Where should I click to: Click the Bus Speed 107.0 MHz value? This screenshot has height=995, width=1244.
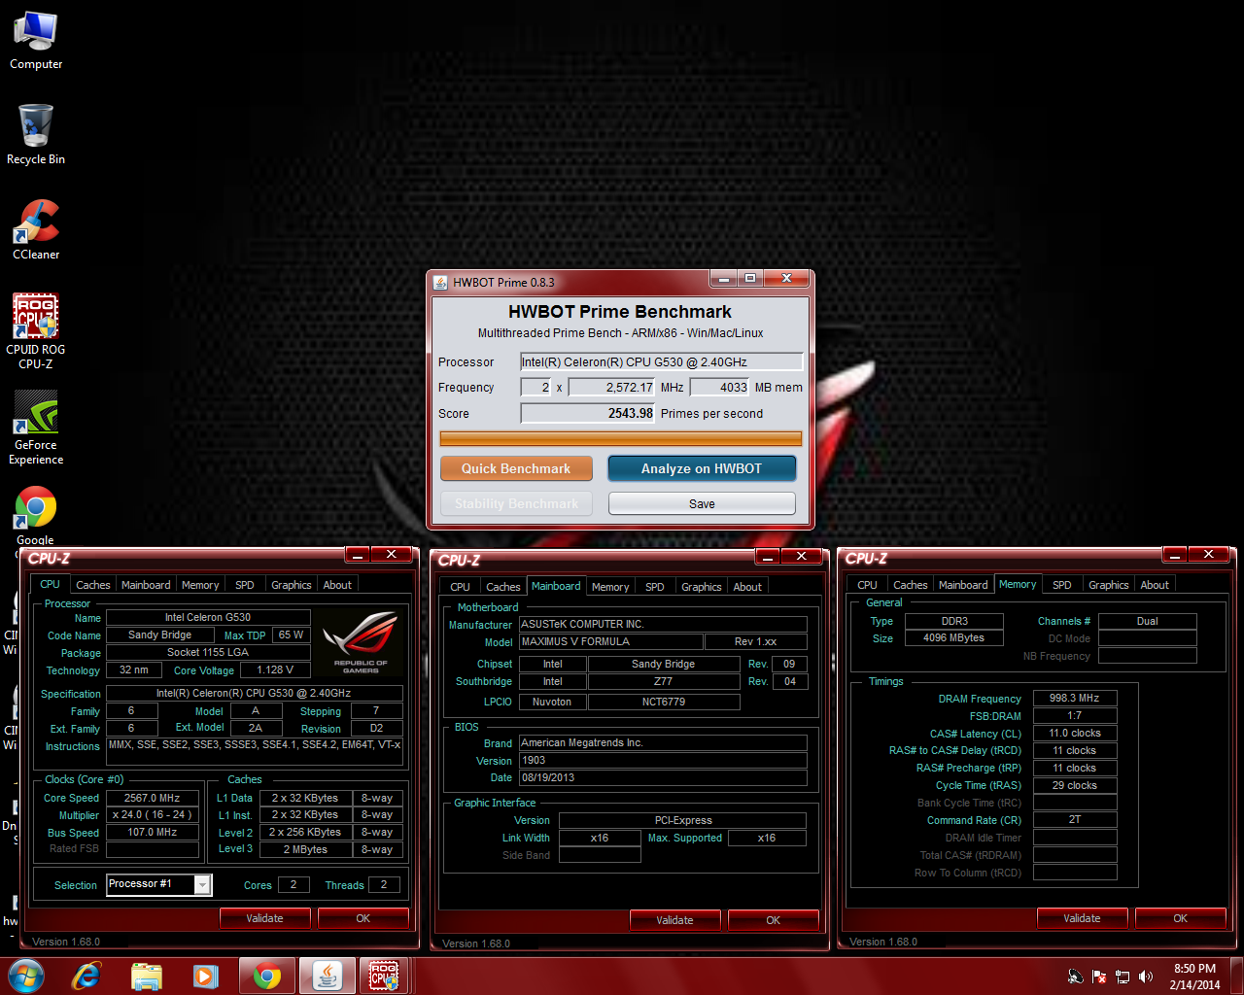click(x=153, y=833)
